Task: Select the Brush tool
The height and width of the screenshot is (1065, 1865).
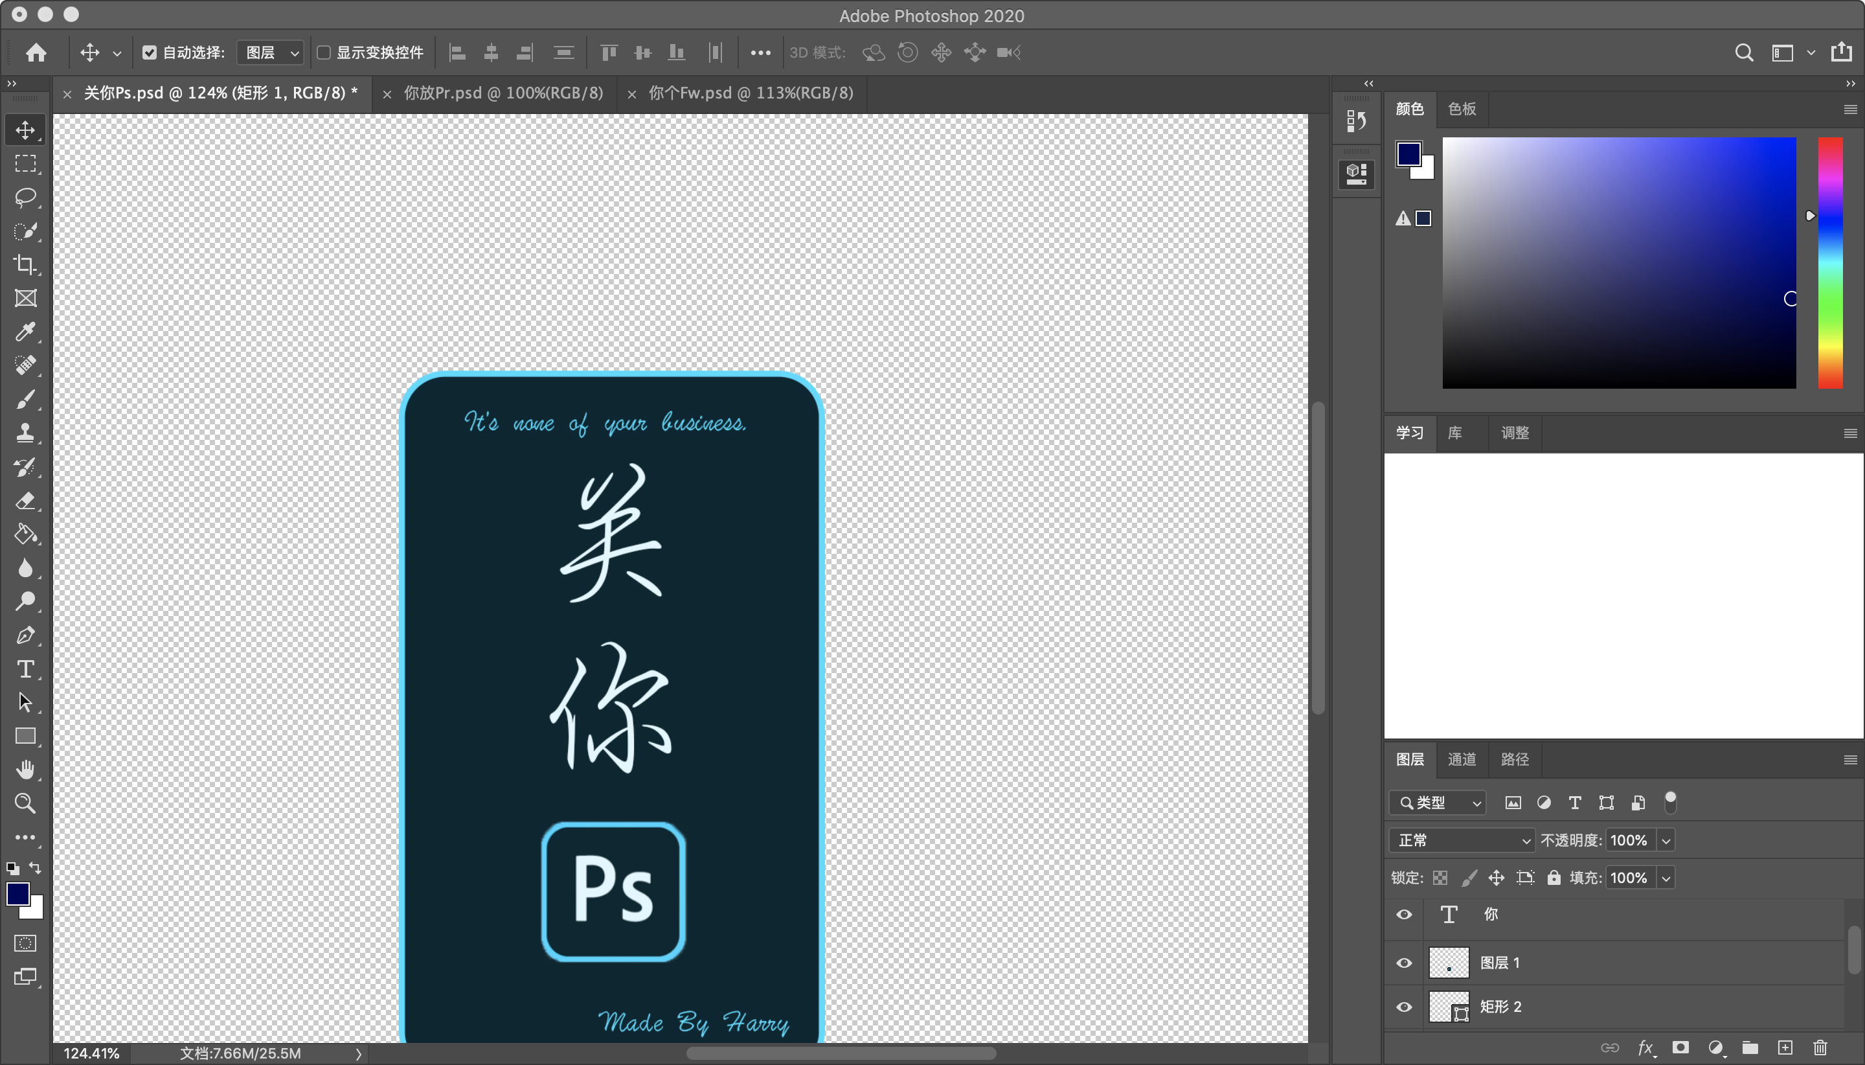Action: pyautogui.click(x=26, y=399)
